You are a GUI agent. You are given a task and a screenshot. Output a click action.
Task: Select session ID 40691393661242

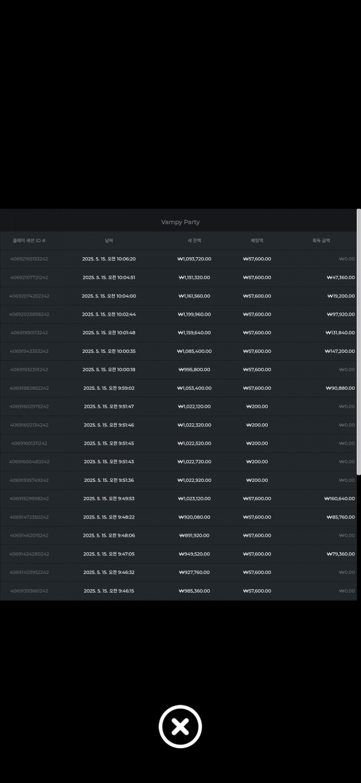pyautogui.click(x=29, y=591)
